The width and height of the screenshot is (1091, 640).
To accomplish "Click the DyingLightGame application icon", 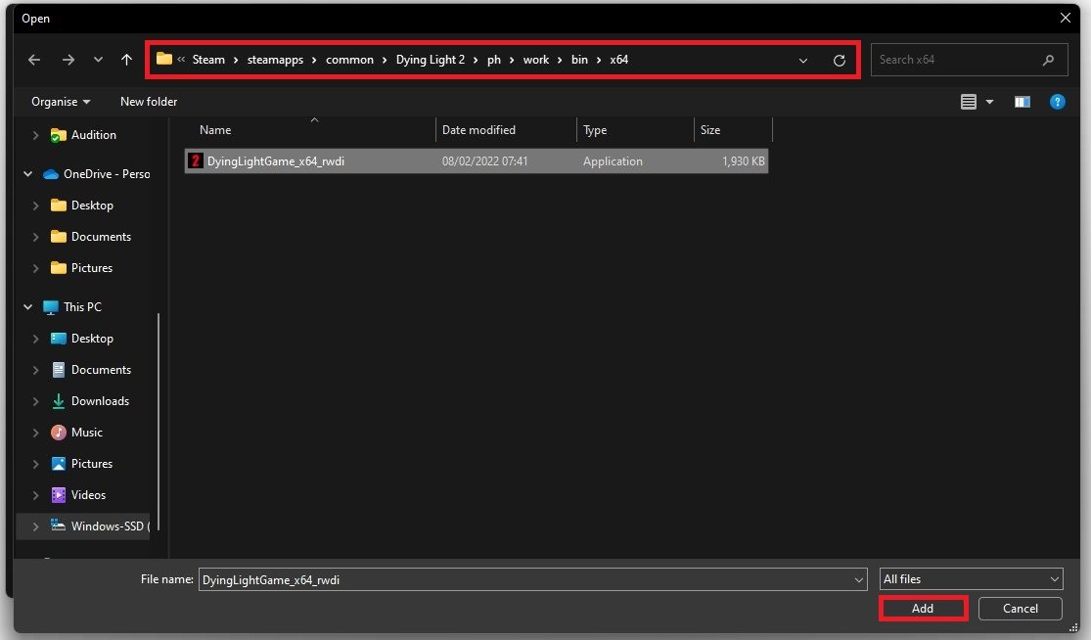I will tap(196, 161).
